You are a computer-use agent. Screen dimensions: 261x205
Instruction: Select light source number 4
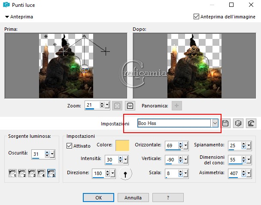tap(42, 173)
